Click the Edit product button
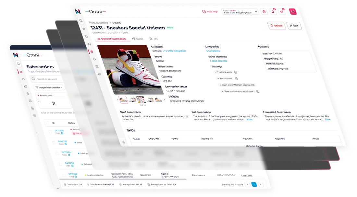The width and height of the screenshot is (357, 197). [294, 26]
